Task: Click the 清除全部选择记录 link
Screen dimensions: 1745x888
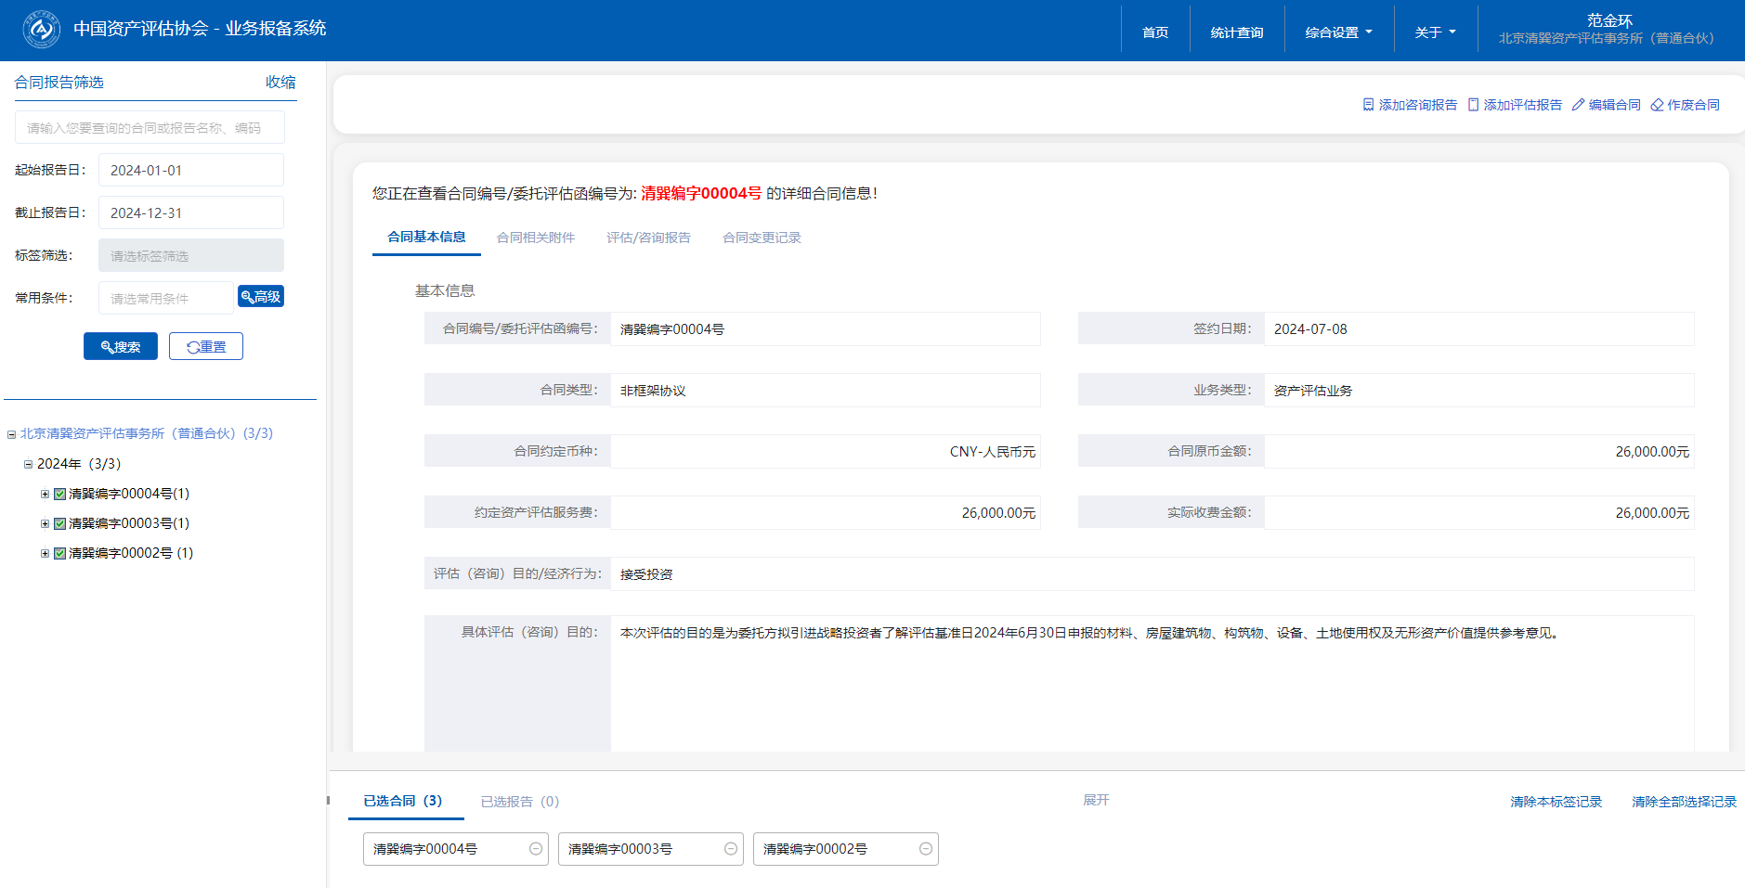Action: coord(1684,802)
